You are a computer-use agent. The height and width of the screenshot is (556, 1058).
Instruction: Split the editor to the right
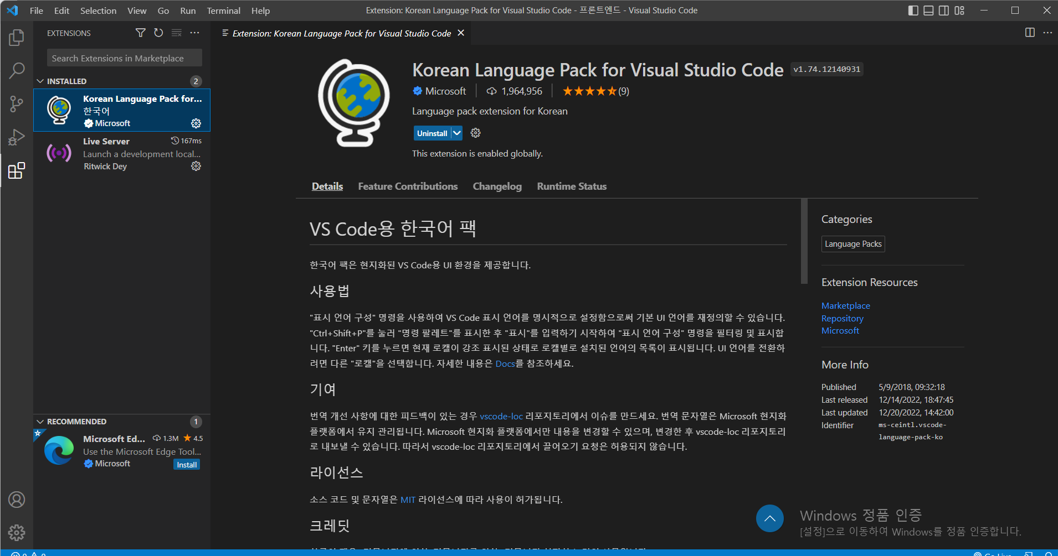tap(1030, 33)
